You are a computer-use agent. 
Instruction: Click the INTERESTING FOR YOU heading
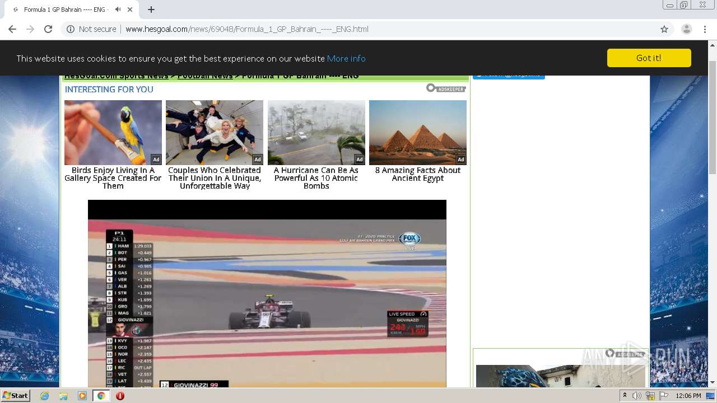click(109, 89)
